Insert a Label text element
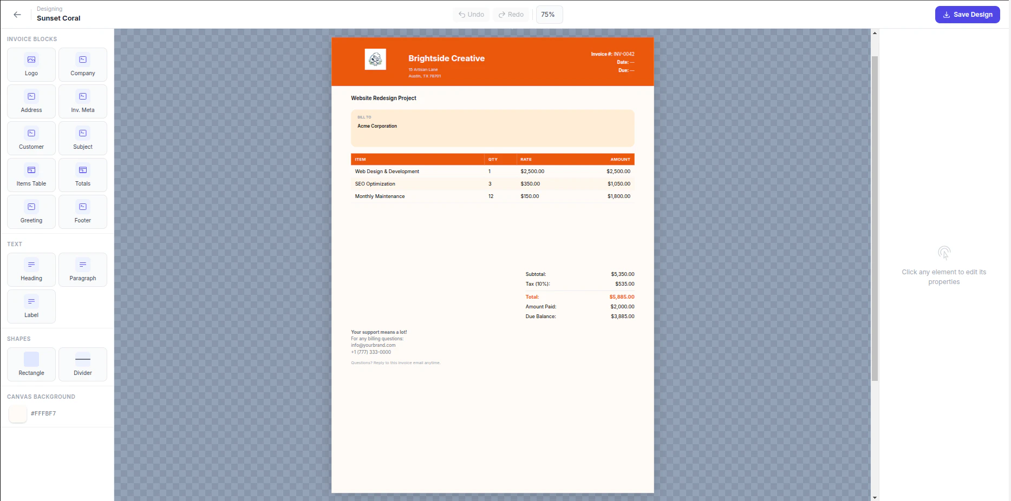Viewport: 1011px width, 501px height. point(31,307)
